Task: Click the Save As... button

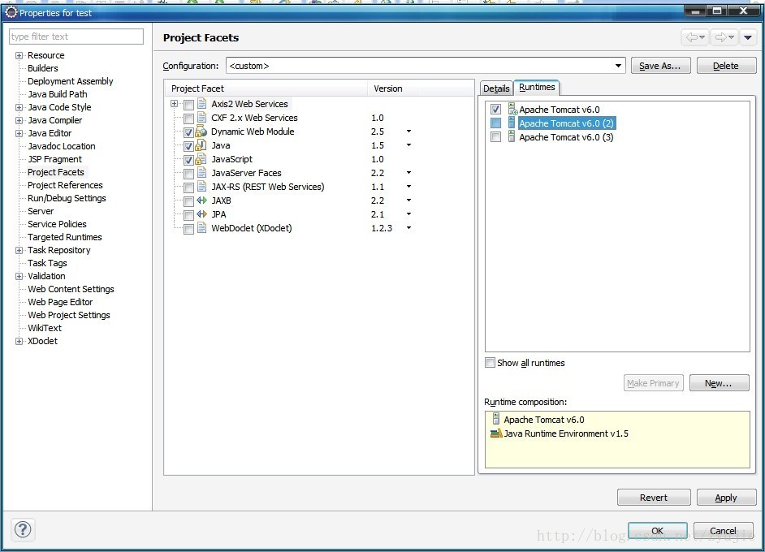Action: (660, 66)
